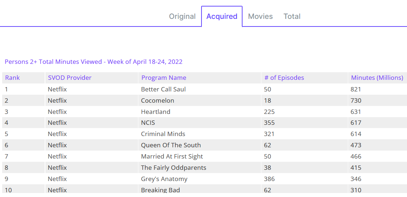Click the Minutes (Millions) column header

[377, 78]
